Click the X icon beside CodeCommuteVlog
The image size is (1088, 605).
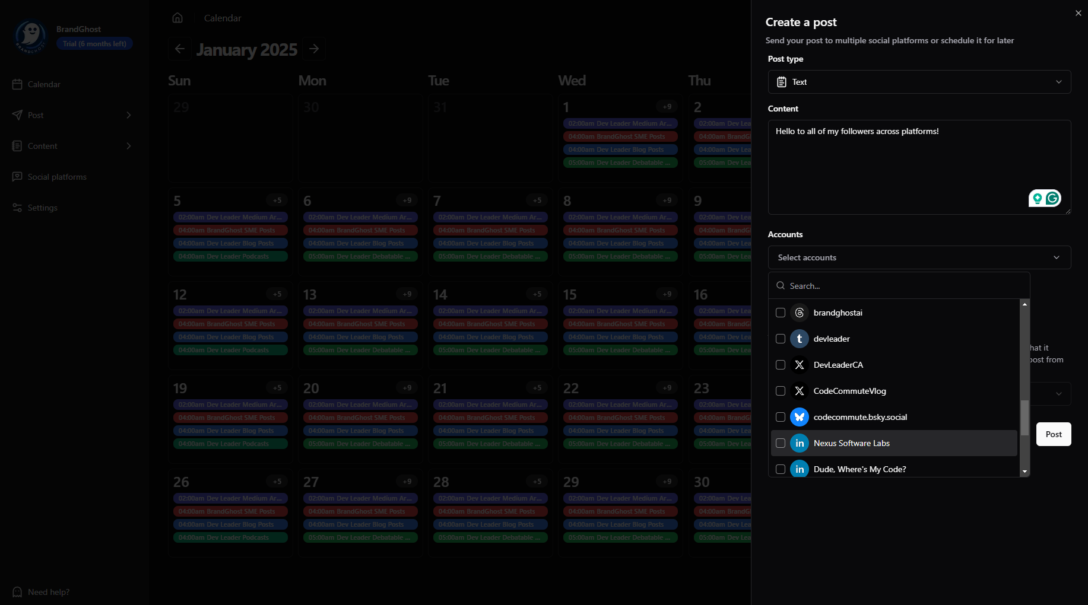(800, 391)
